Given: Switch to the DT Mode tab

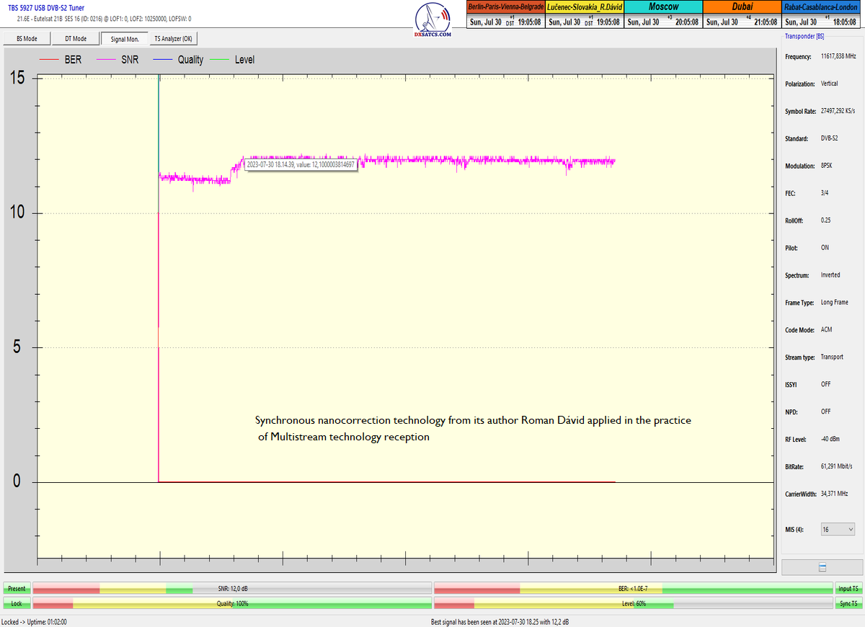Looking at the screenshot, I should coord(75,39).
